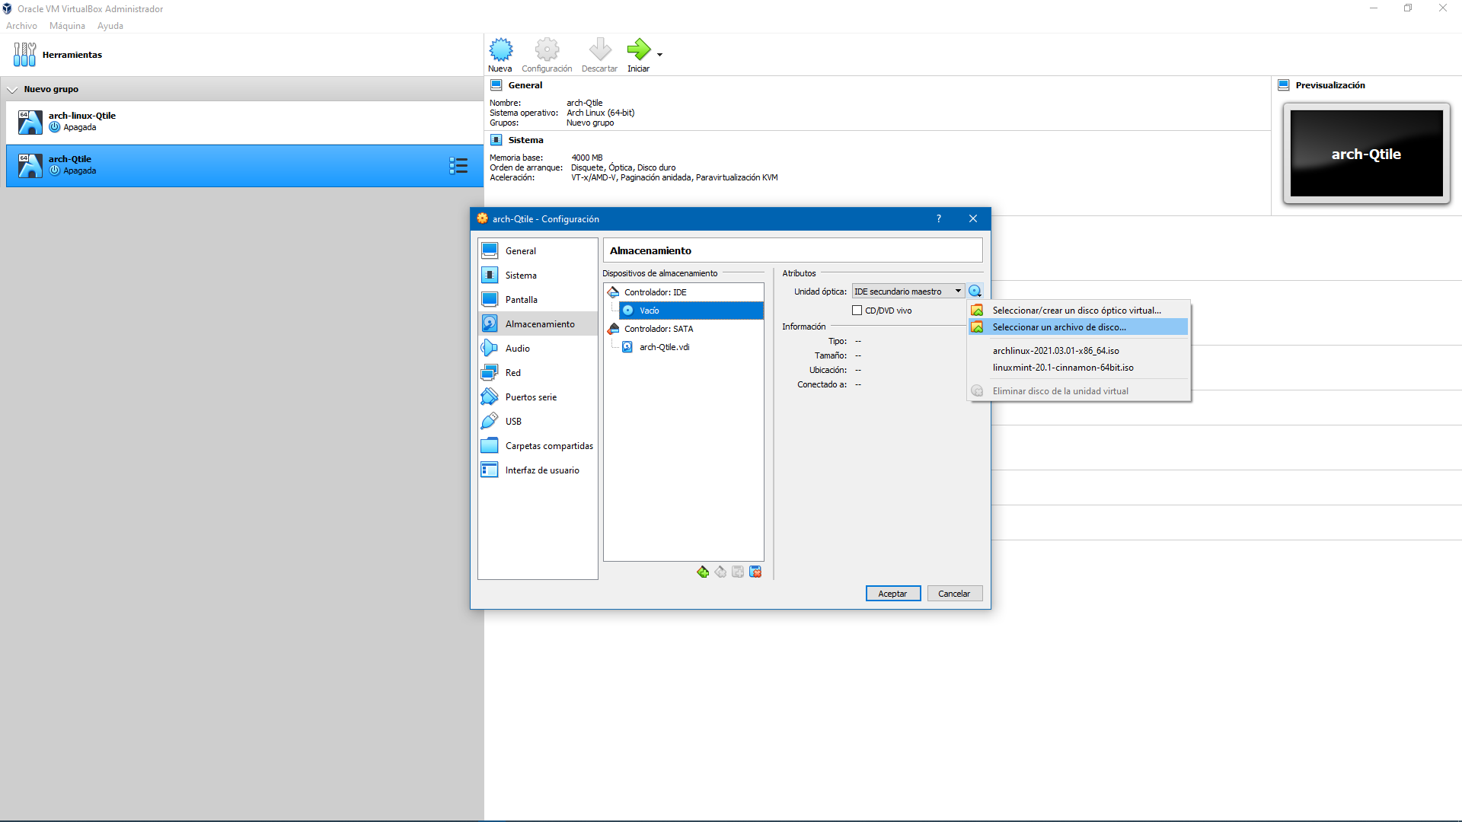Select the Audio settings category
Image resolution: width=1462 pixels, height=822 pixels.
pyautogui.click(x=518, y=349)
